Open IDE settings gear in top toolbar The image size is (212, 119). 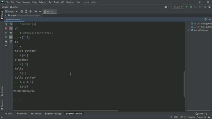click(209, 7)
